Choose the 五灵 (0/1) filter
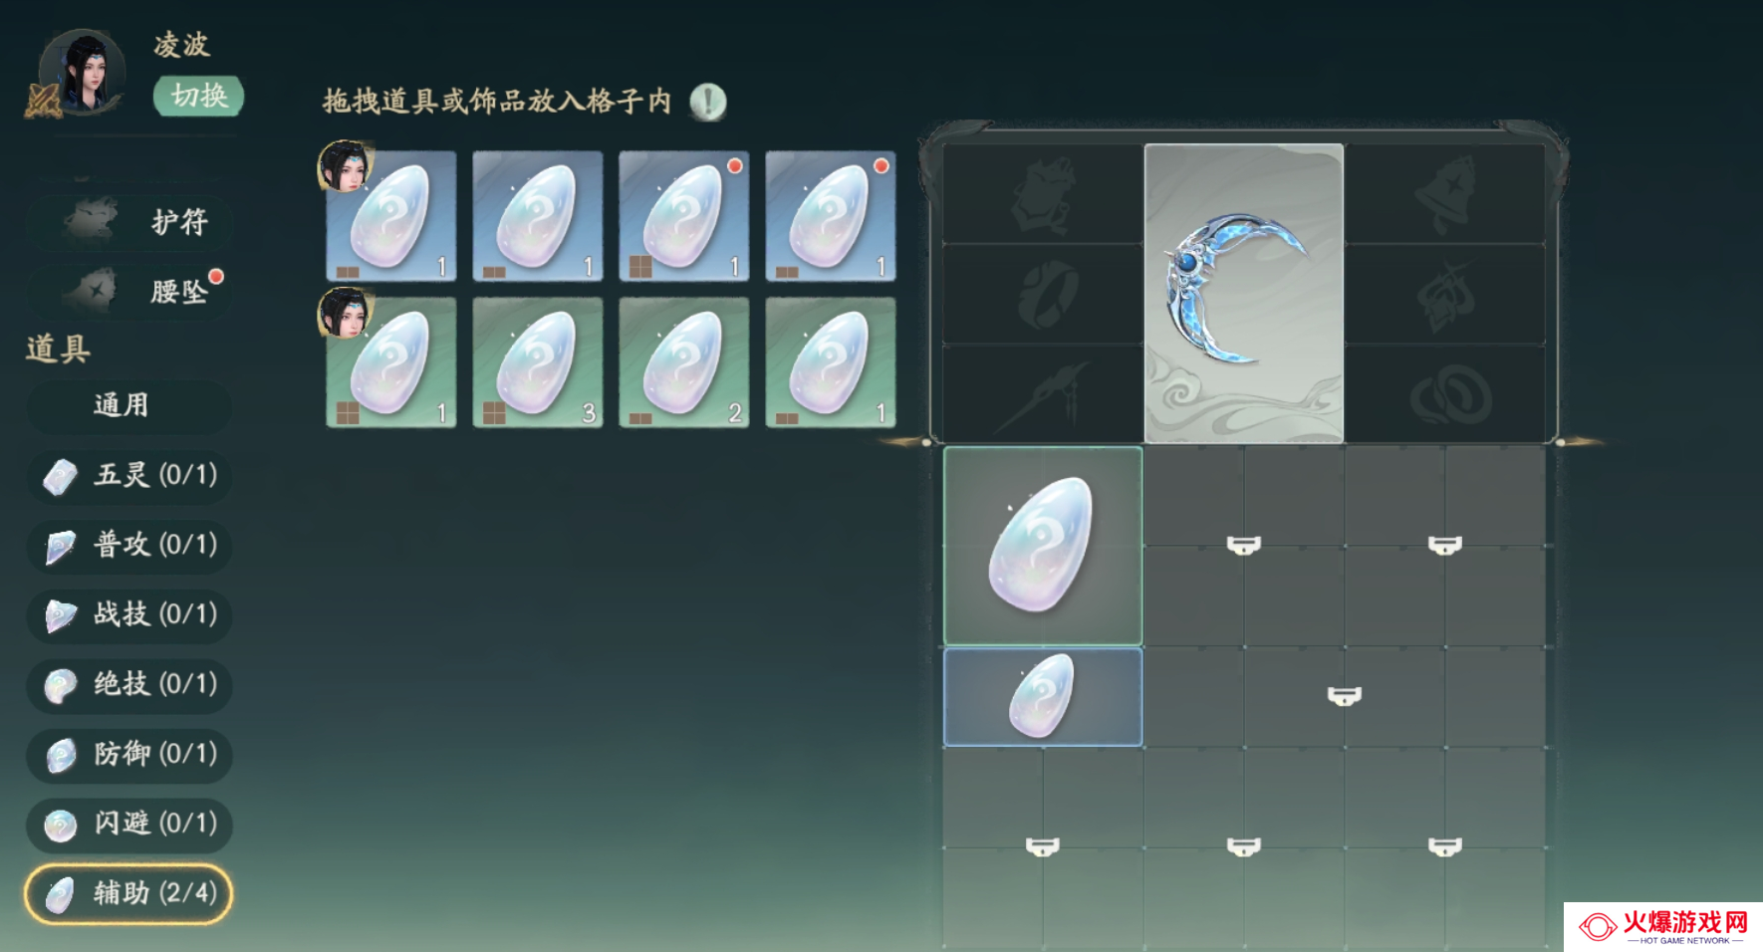 [129, 475]
